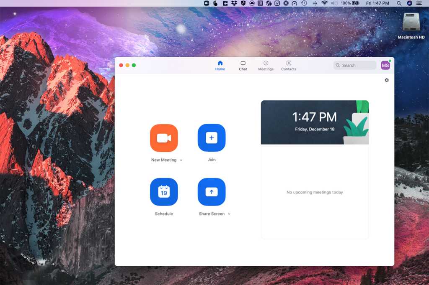429x285 pixels.
Task: Click into the Zoom Search field
Action: click(354, 65)
